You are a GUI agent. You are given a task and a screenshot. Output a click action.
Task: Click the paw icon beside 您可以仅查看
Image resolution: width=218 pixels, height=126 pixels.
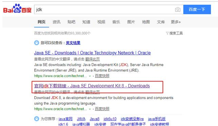click(37, 43)
